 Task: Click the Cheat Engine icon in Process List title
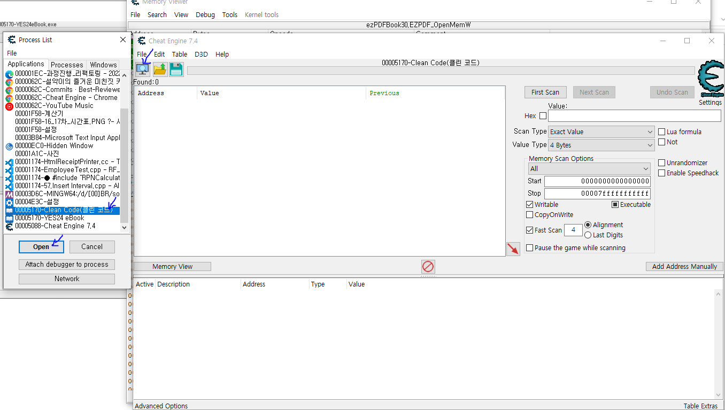(12, 40)
